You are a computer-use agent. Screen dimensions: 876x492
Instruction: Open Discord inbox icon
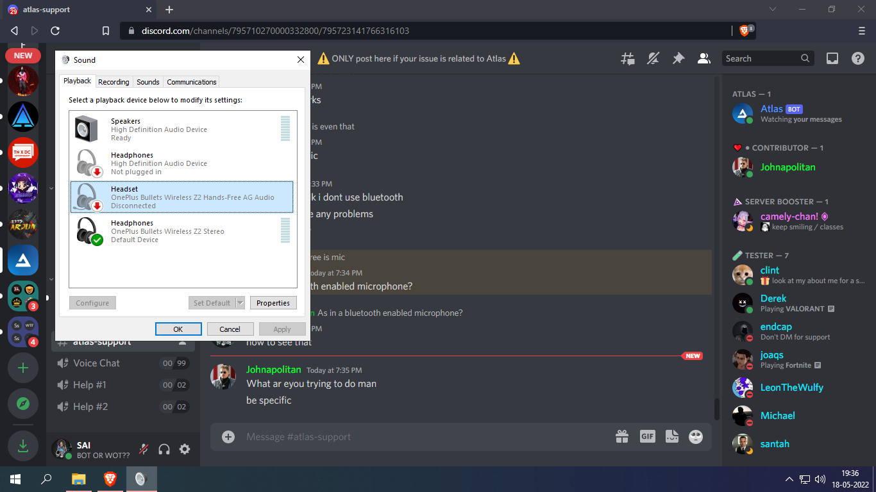(832, 58)
